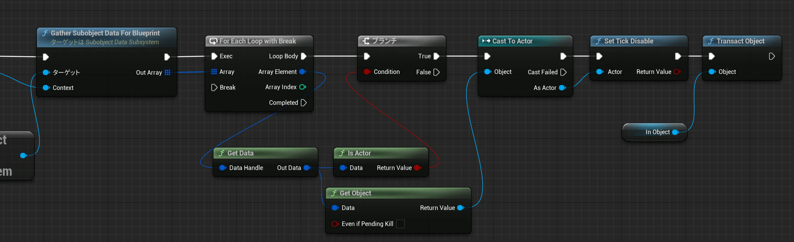Click the As Actor output pin
Screen dimensions: 794x242
[x=562, y=88]
